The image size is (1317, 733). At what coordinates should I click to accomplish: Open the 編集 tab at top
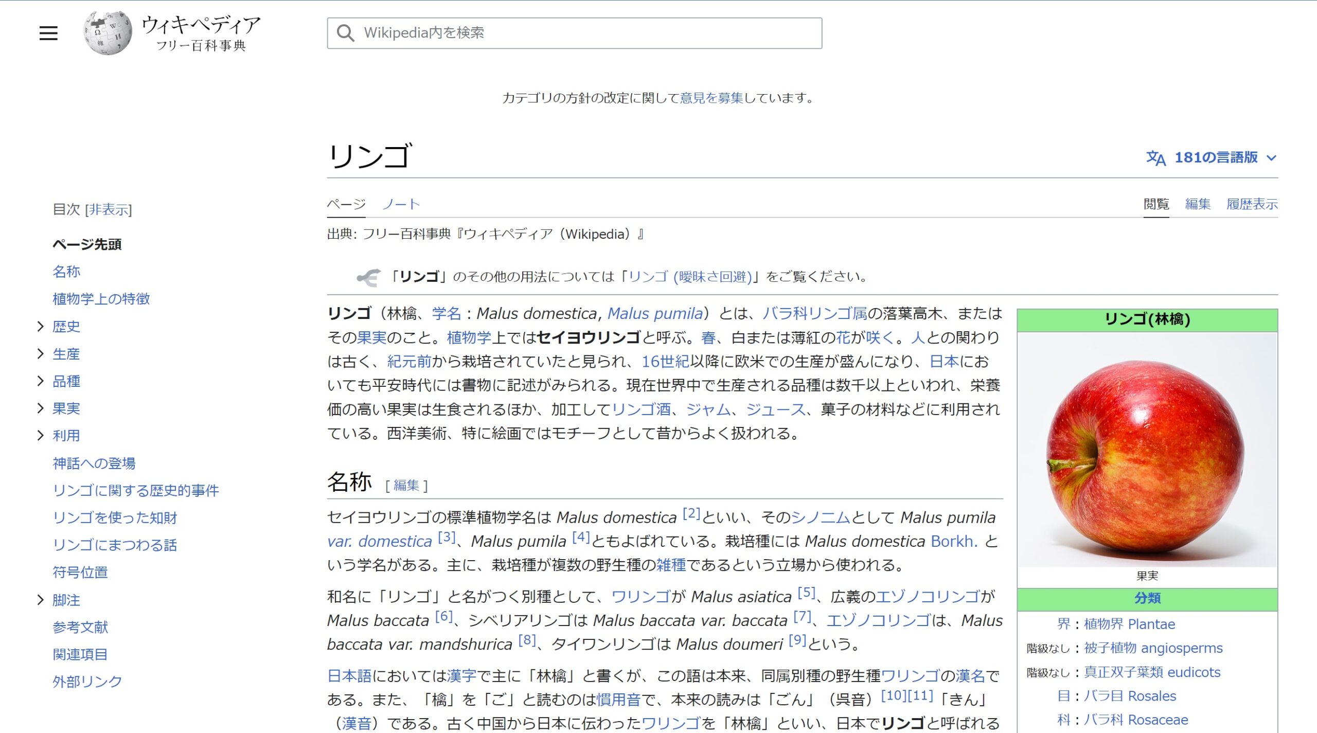pyautogui.click(x=1197, y=205)
